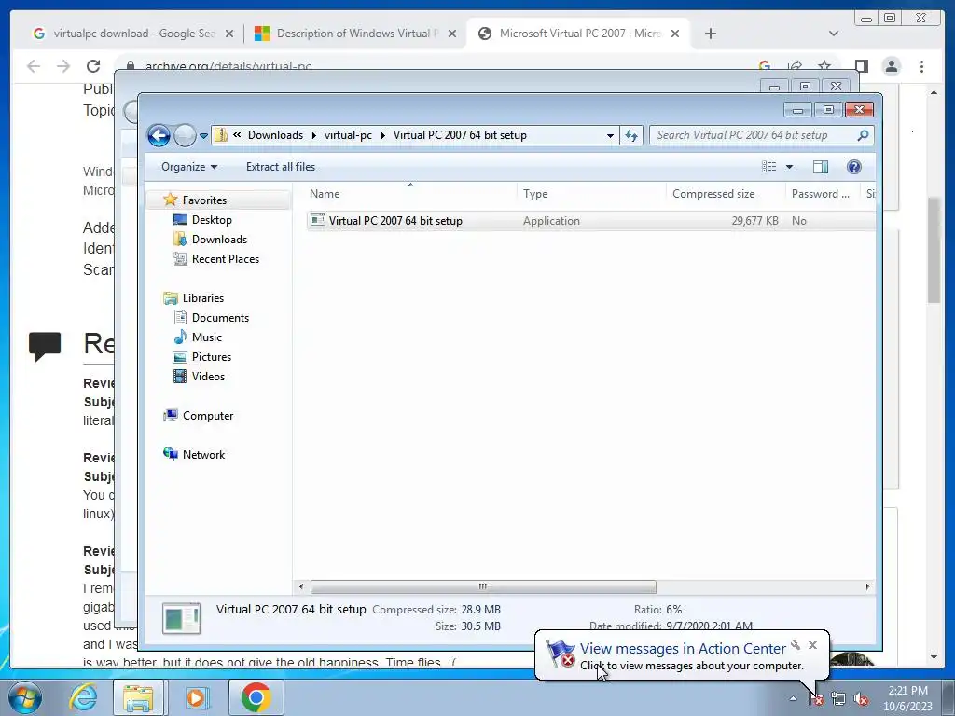
Task: Open the view options dropdown arrow
Action: 789,167
